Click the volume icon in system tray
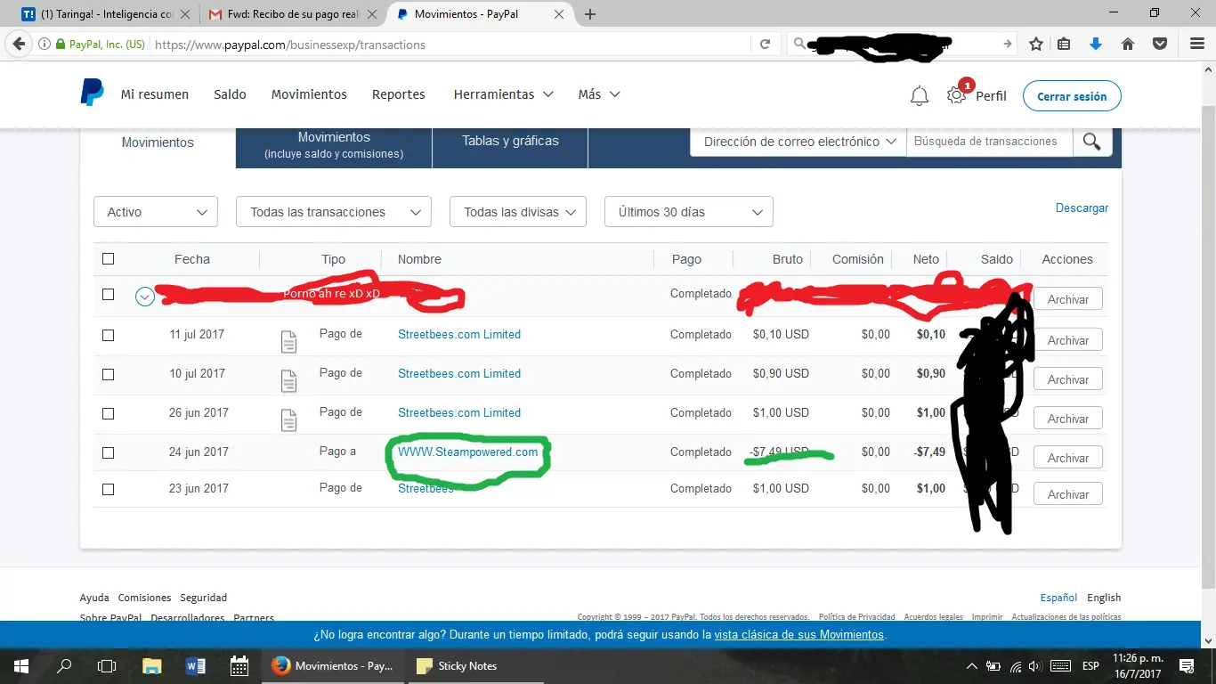The width and height of the screenshot is (1216, 684). click(1034, 666)
